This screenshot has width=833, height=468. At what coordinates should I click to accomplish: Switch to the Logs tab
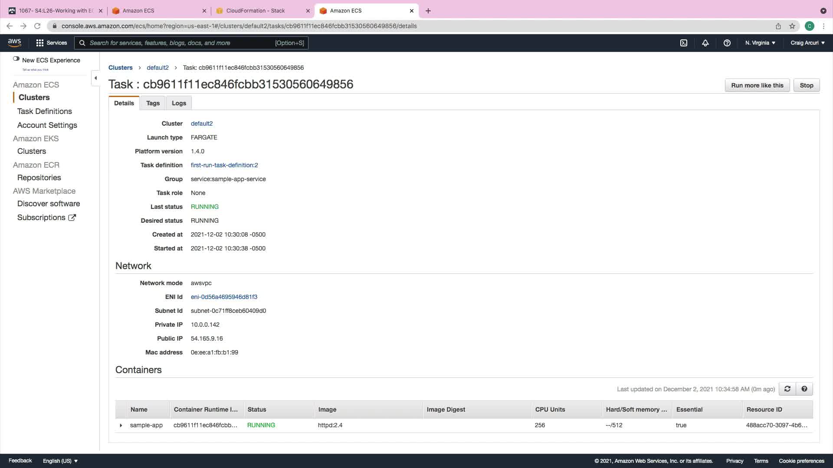pos(179,103)
